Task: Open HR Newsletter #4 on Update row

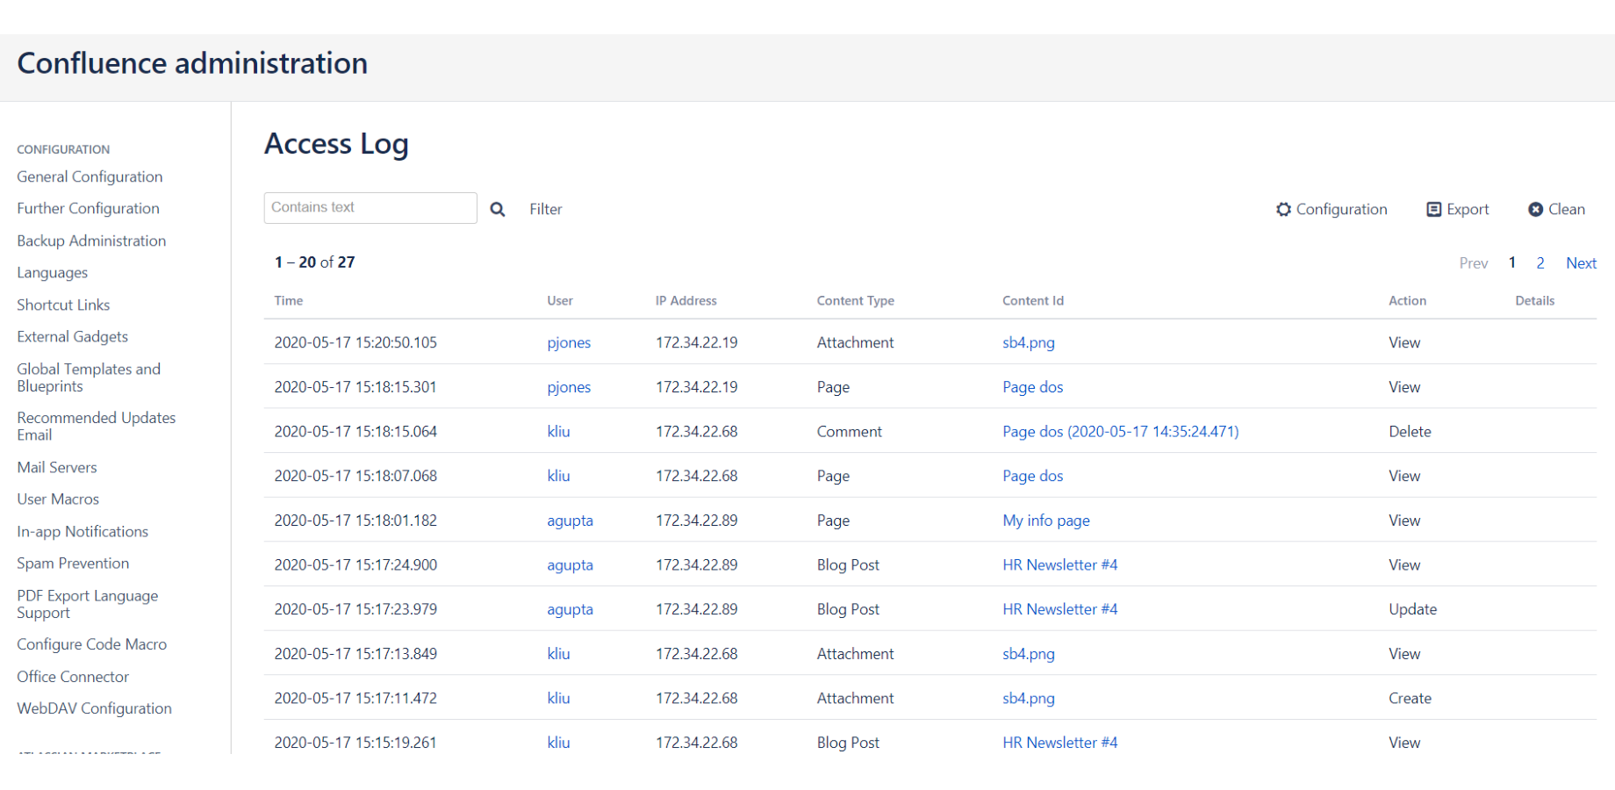Action: [x=1059, y=609]
